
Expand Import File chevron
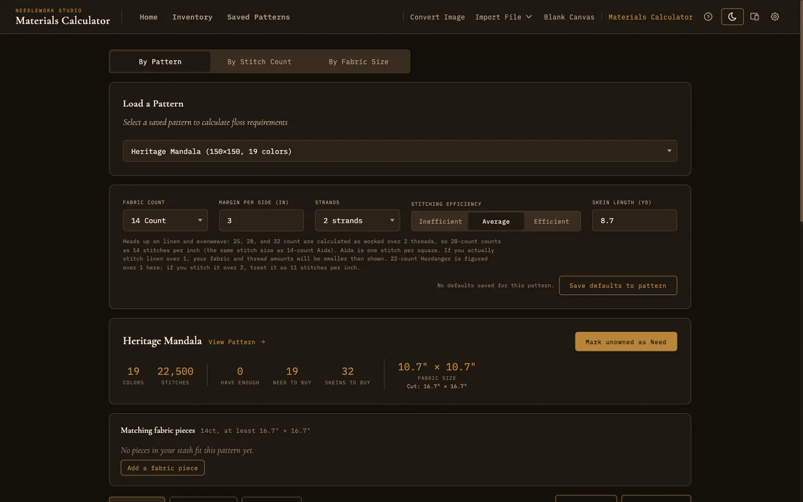[529, 17]
